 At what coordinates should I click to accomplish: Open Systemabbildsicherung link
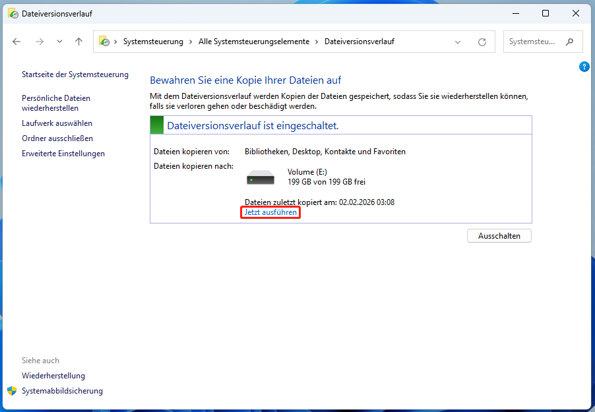pyautogui.click(x=62, y=391)
